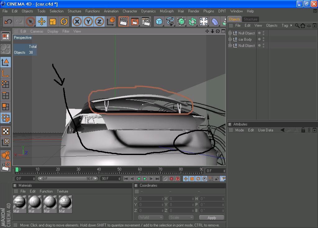
Task: Switch to Polygons mode
Action: tap(6, 107)
